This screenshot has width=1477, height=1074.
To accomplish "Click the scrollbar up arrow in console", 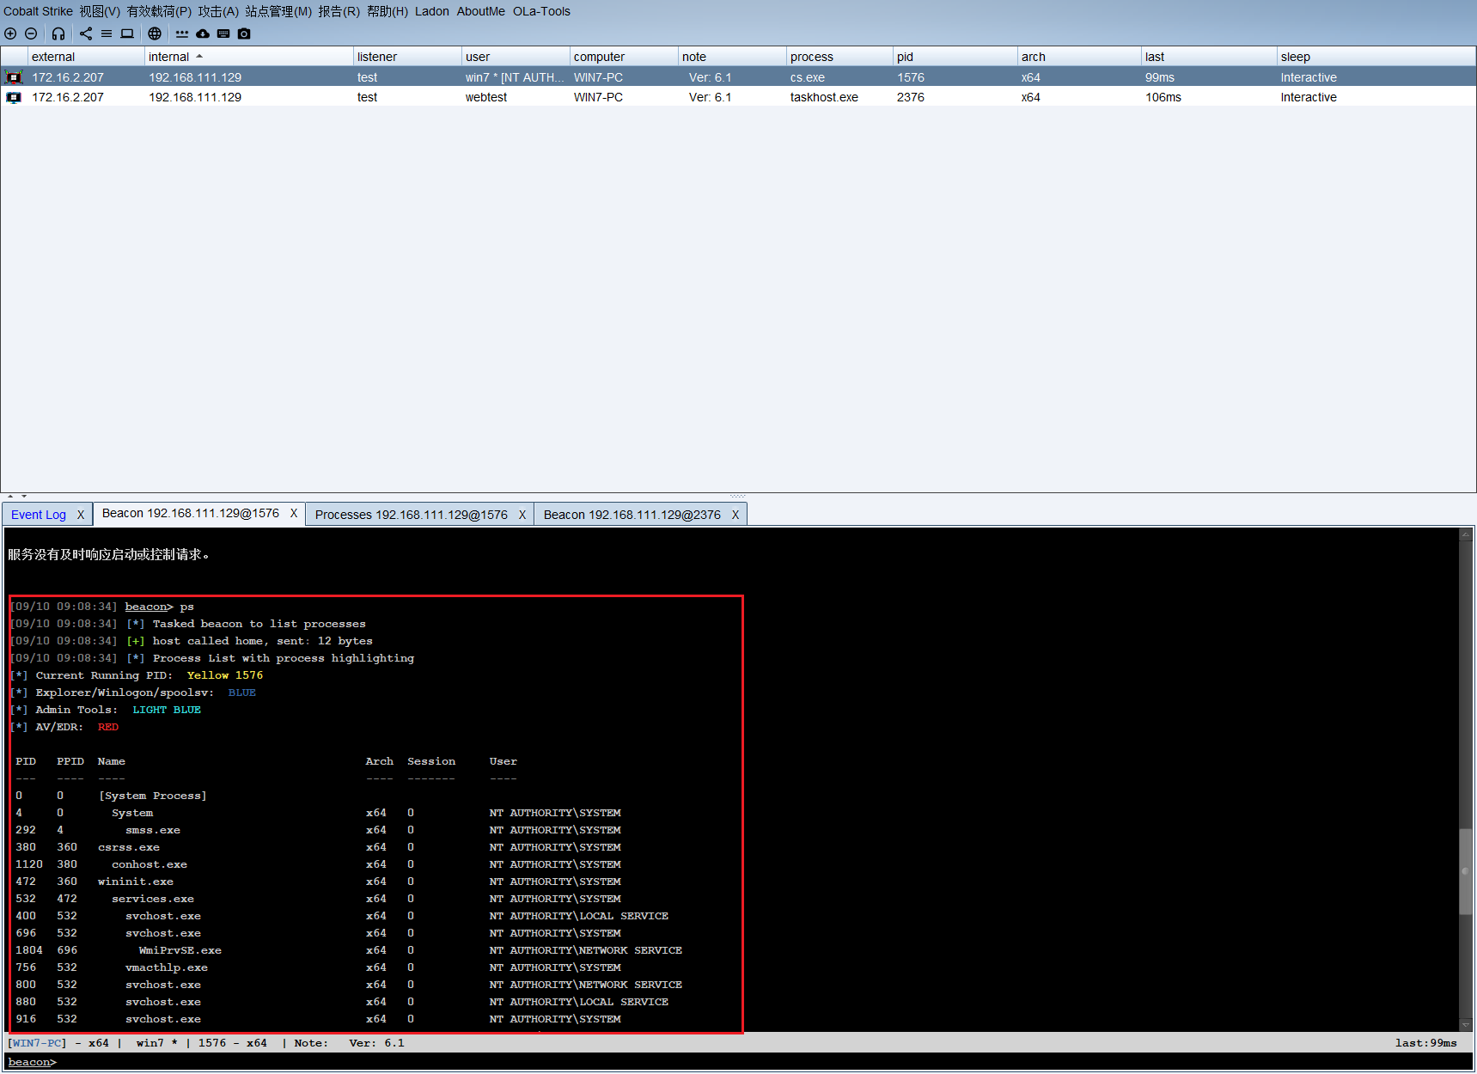I will [1466, 534].
